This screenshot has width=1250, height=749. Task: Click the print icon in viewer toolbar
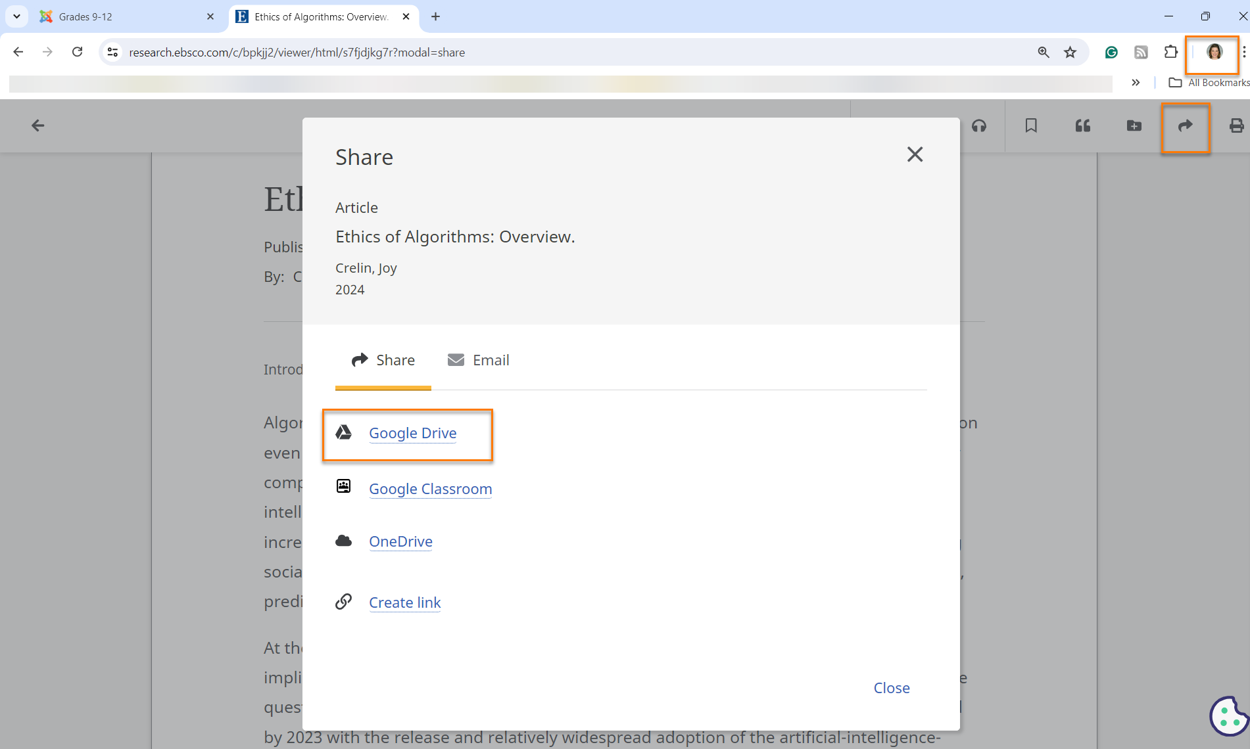tap(1236, 125)
